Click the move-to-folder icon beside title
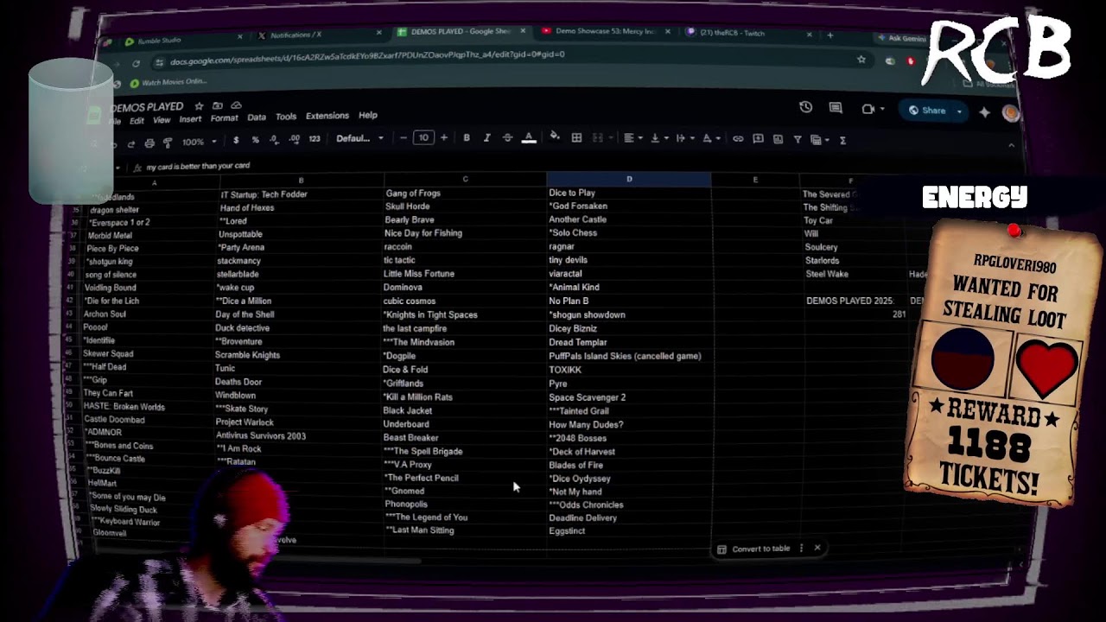 tap(218, 106)
